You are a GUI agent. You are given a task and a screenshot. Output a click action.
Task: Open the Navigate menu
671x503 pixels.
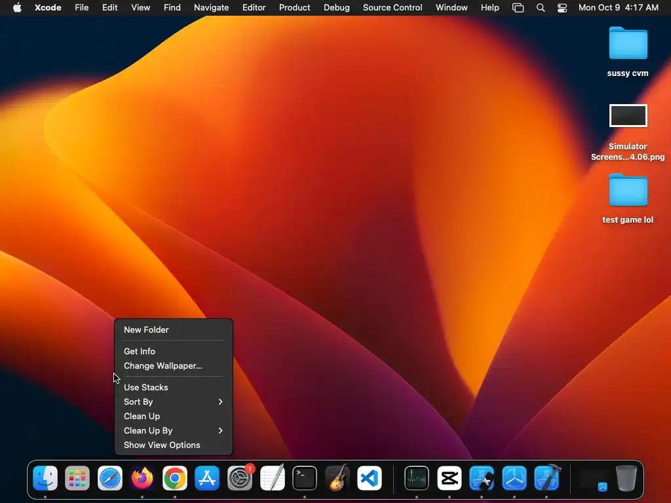click(x=212, y=8)
